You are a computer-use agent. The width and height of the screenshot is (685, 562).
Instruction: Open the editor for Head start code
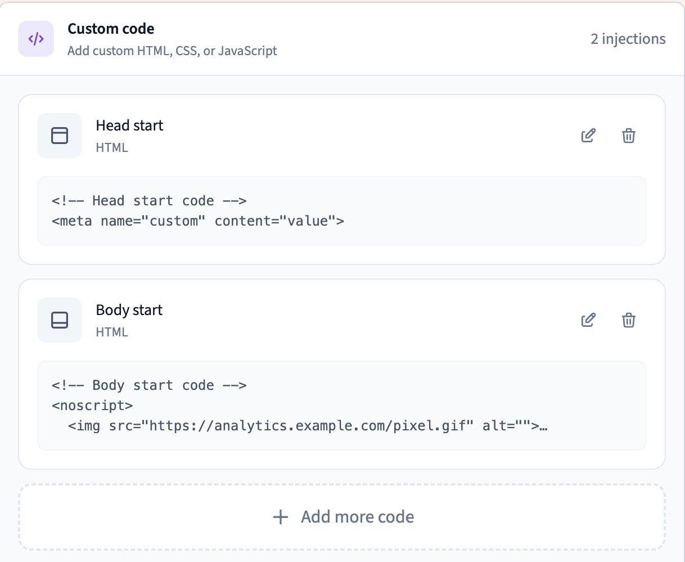588,136
